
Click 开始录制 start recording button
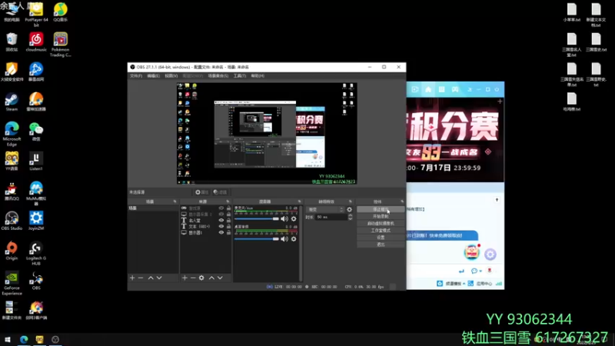coord(381,217)
